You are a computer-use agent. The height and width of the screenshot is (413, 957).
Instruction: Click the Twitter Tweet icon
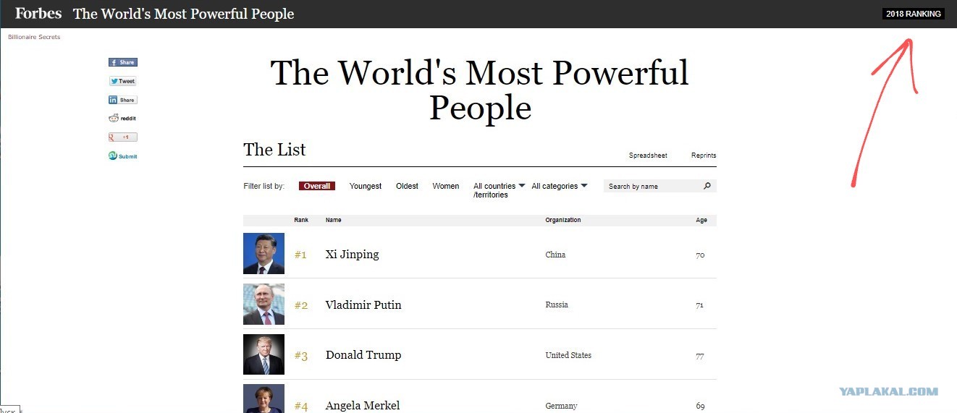(122, 81)
